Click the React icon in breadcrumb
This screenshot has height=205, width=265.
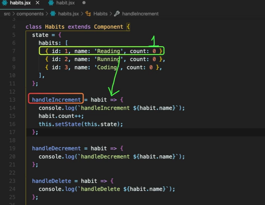tap(53, 14)
